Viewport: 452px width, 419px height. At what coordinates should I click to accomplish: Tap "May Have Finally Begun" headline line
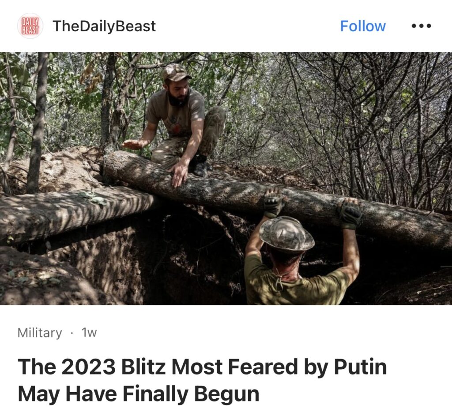138,394
